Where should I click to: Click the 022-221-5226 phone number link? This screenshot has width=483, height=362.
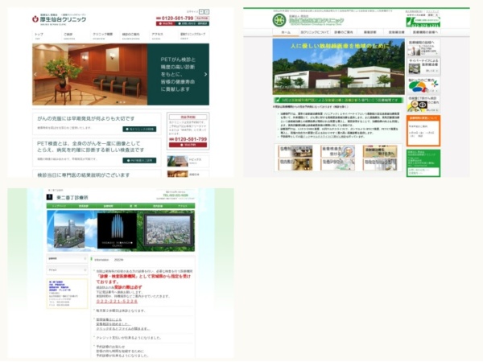pyautogui.click(x=114, y=302)
